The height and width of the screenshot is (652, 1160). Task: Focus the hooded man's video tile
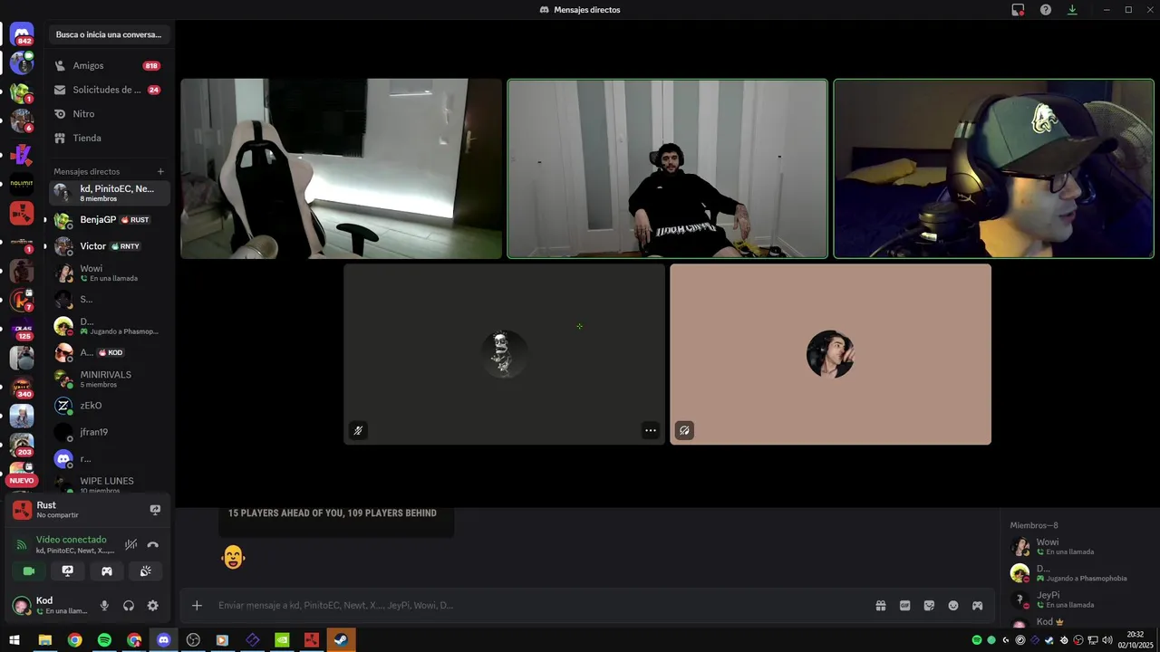(667, 168)
